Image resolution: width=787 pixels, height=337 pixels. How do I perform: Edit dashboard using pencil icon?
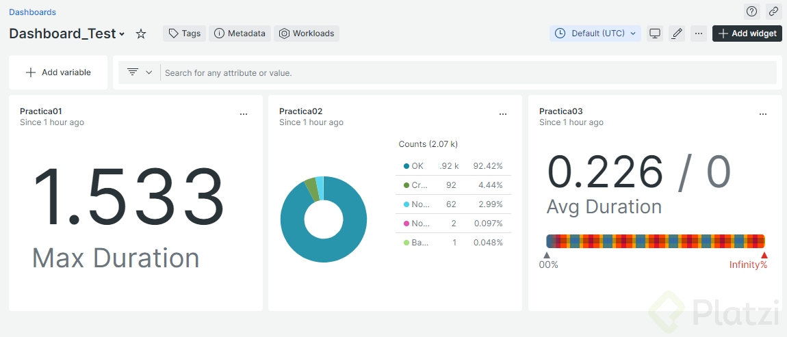click(x=677, y=33)
